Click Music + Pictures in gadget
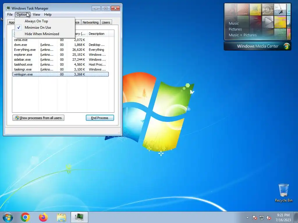Image resolution: width=298 pixels, height=223 pixels. [242, 35]
